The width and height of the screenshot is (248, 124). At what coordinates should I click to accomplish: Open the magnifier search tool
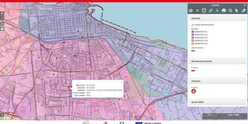tap(230, 11)
